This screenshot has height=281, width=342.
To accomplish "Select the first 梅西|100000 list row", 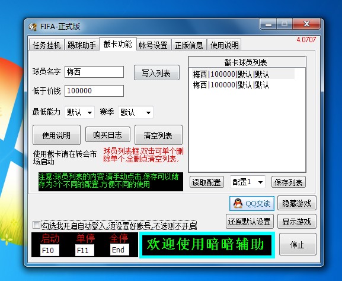I will tap(244, 74).
